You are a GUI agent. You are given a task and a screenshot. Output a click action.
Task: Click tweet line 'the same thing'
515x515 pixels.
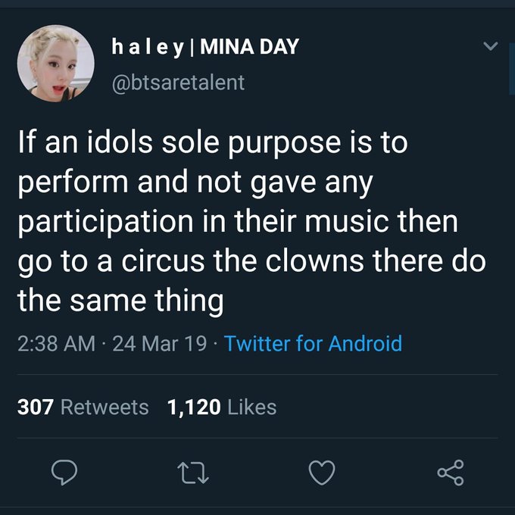120,301
